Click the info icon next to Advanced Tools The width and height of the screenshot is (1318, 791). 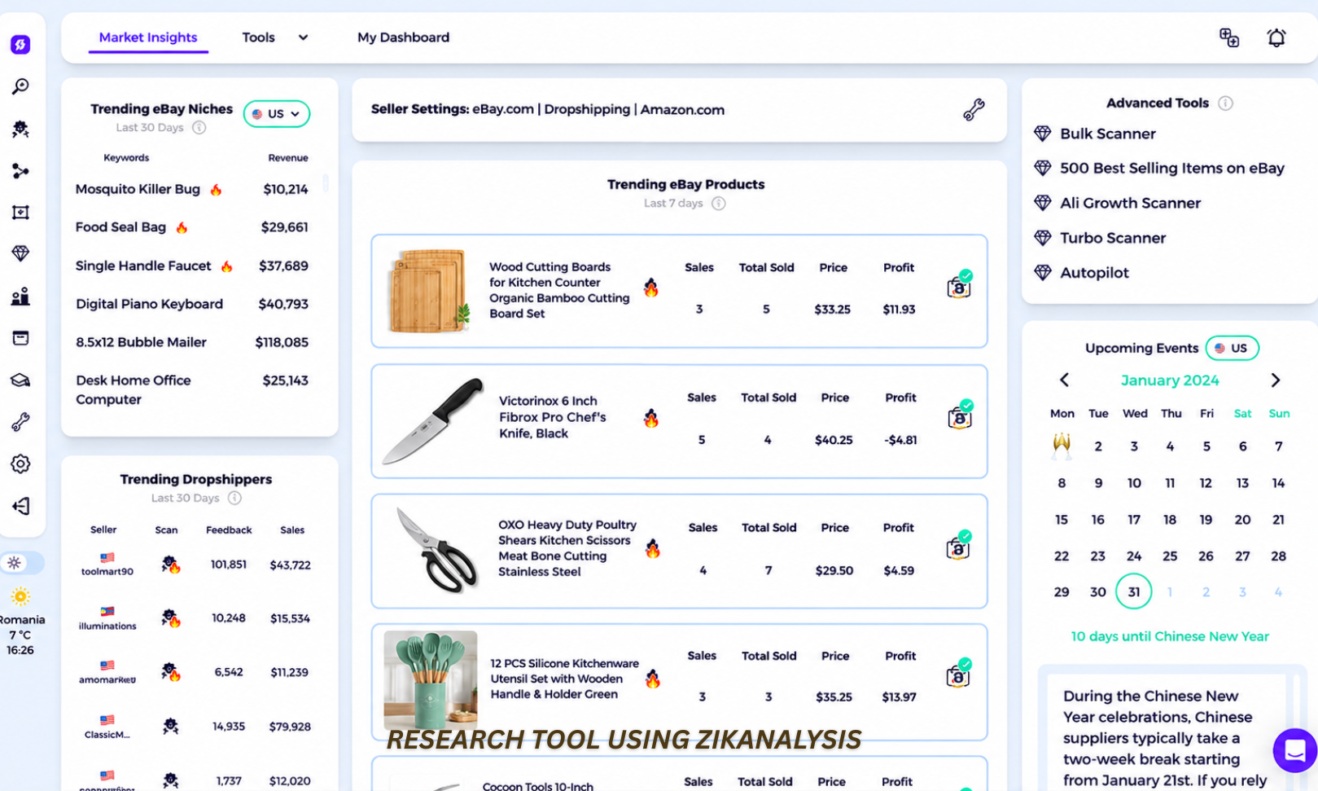coord(1225,103)
